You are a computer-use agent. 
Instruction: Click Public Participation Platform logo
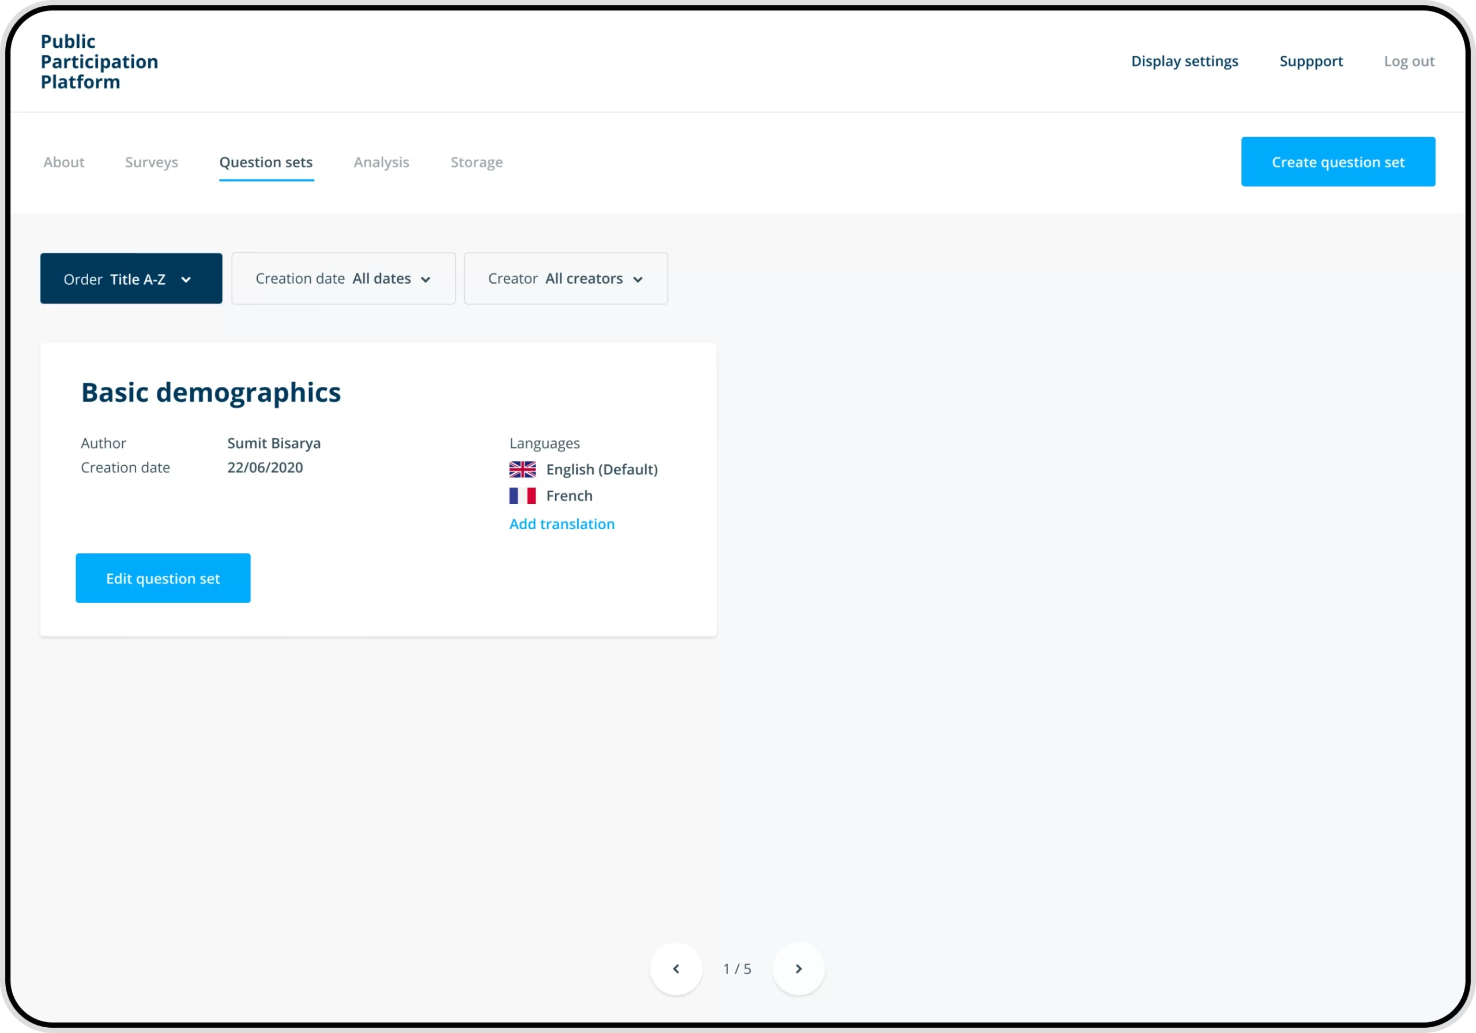[x=99, y=62]
